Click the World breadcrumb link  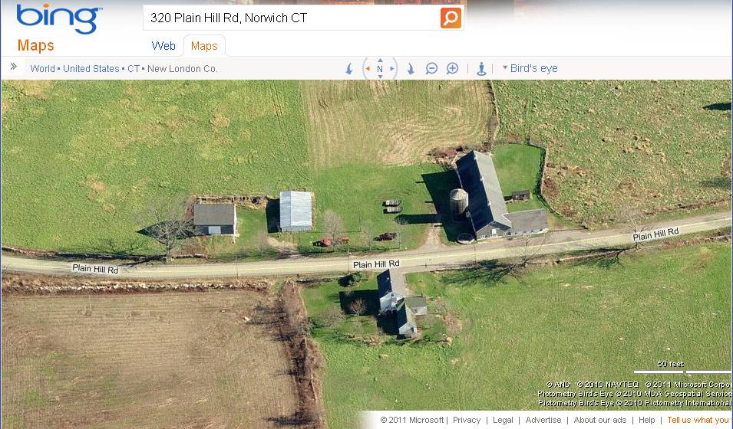pos(42,69)
